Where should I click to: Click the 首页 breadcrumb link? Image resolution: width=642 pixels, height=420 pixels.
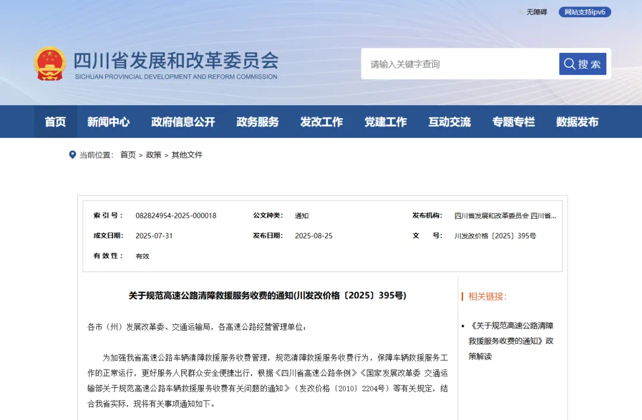click(128, 155)
